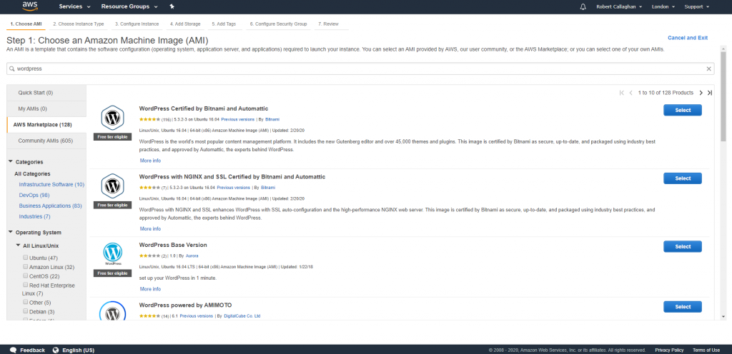Click the language globe icon

click(56, 350)
